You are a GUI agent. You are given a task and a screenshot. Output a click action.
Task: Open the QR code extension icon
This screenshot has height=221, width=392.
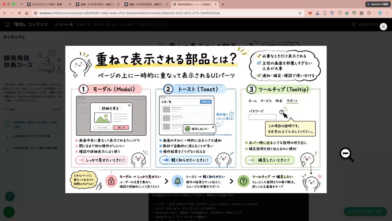coord(362,13)
